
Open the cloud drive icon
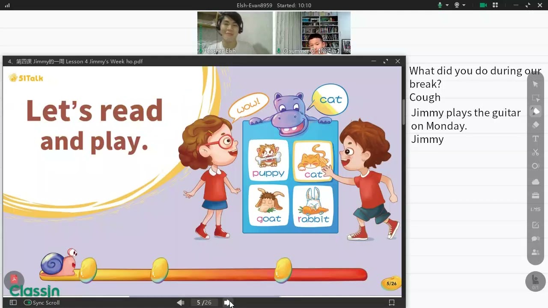[x=535, y=182]
